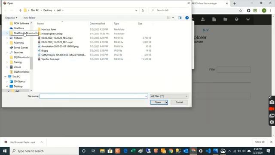Open Microsoft Store from the taskbar
The width and height of the screenshot is (275, 155).
tap(110, 151)
